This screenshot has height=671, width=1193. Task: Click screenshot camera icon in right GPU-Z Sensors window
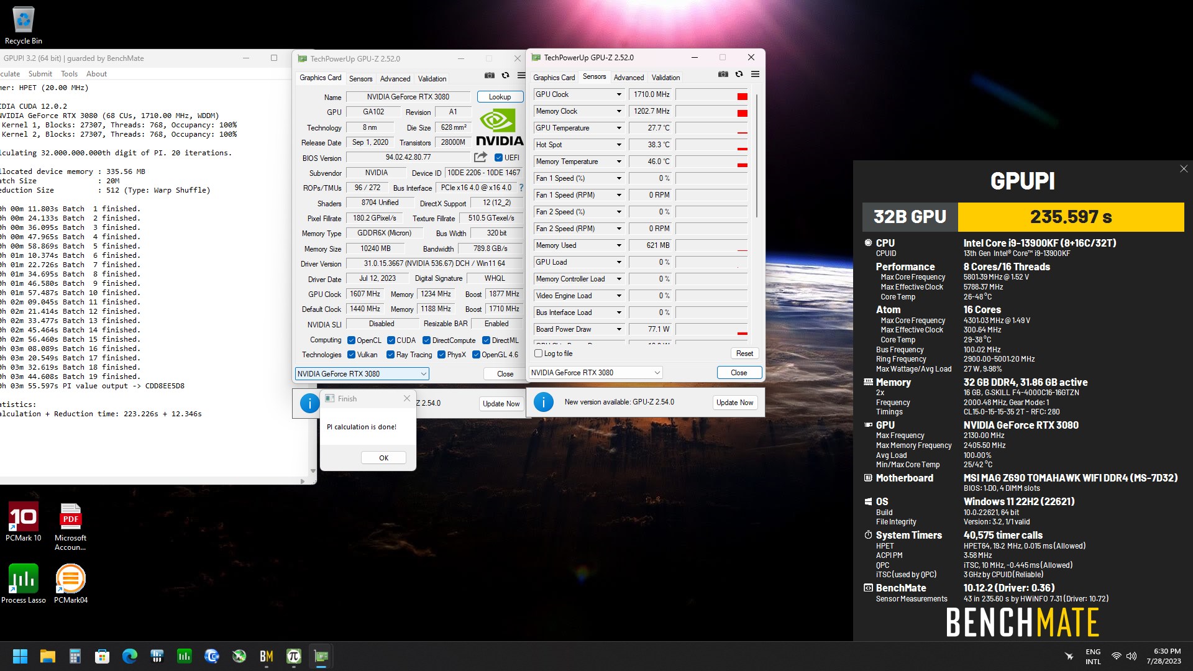[723, 74]
